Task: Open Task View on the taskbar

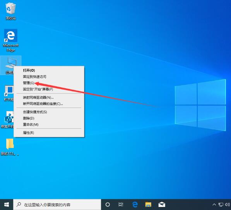Action: coord(121,205)
